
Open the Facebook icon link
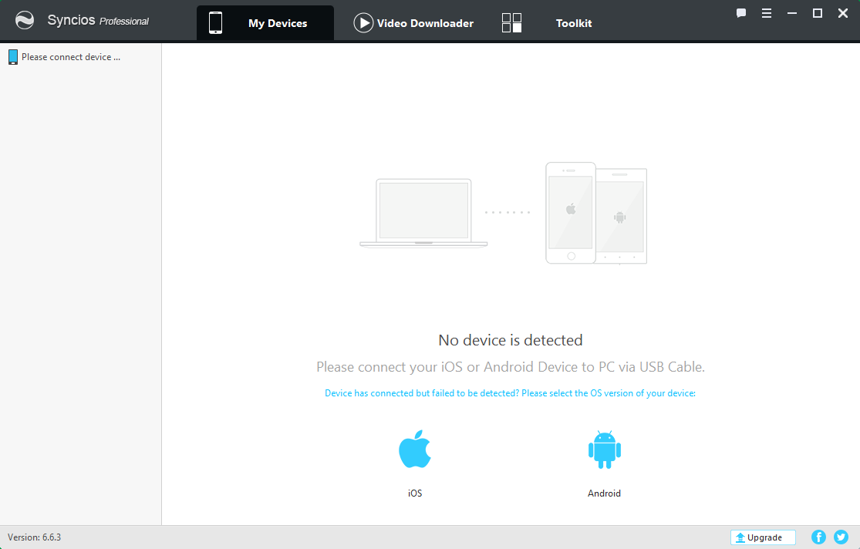coord(818,537)
